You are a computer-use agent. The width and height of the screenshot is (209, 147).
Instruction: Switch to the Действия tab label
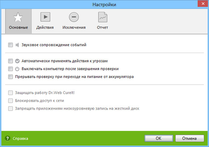(45, 27)
